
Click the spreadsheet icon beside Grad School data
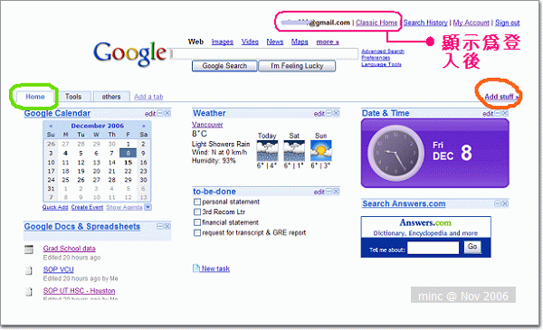point(29,250)
